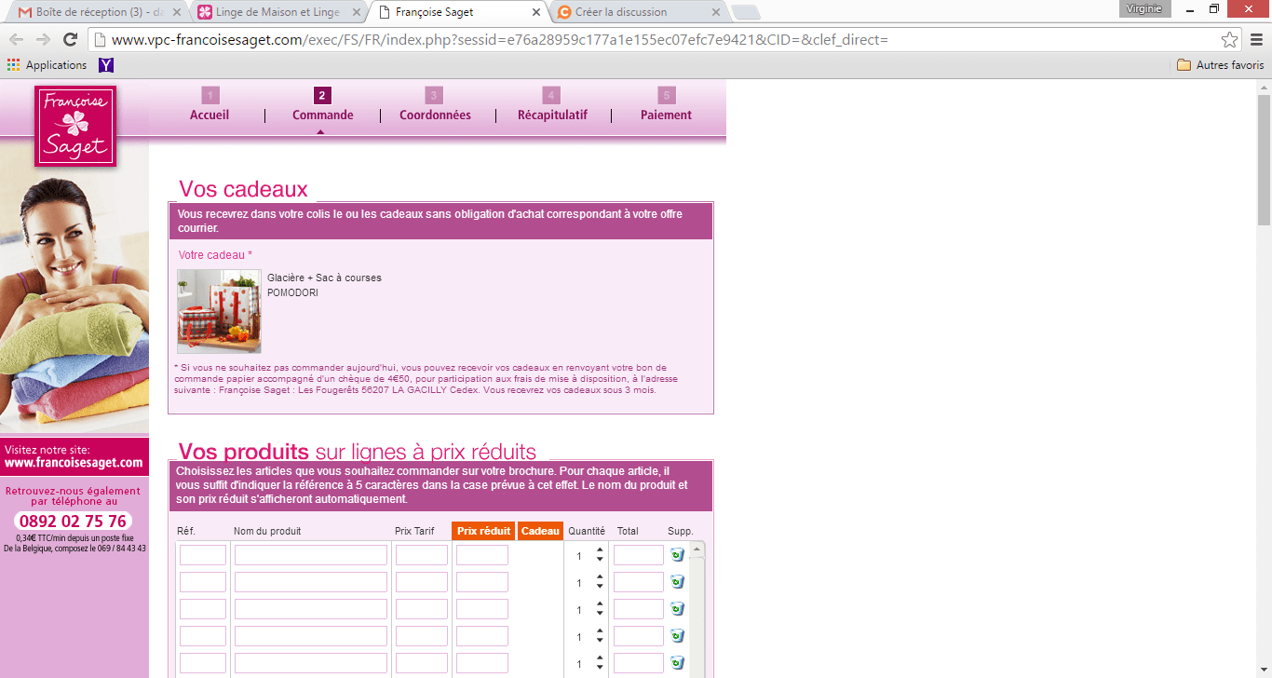Click the trash icon on the third product row
This screenshot has width=1272, height=678.
[x=677, y=609]
